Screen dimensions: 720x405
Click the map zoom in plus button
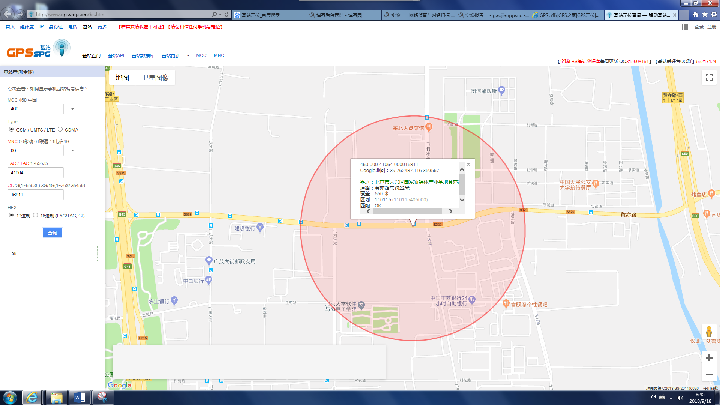[709, 358]
